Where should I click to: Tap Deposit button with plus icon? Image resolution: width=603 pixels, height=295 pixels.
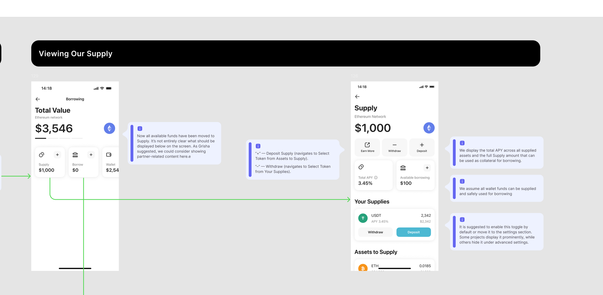[x=422, y=147]
